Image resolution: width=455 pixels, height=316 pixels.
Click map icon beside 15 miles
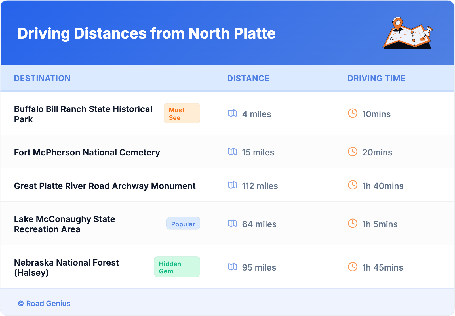pyautogui.click(x=232, y=152)
